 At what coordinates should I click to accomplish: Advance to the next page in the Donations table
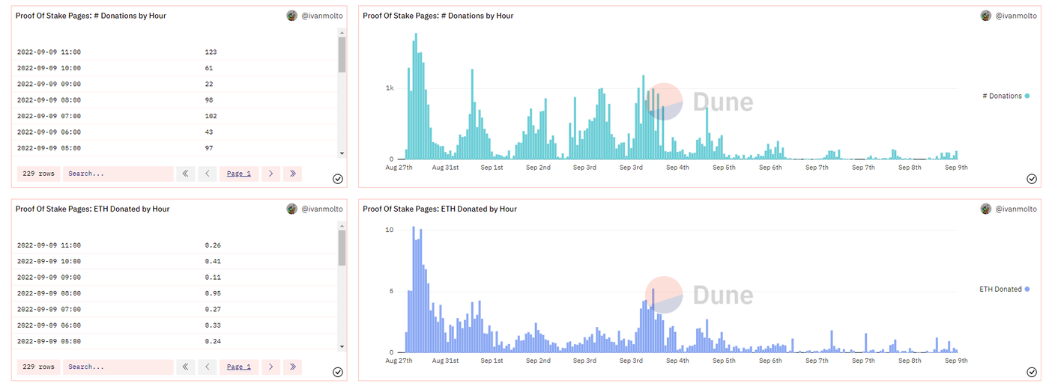point(270,174)
